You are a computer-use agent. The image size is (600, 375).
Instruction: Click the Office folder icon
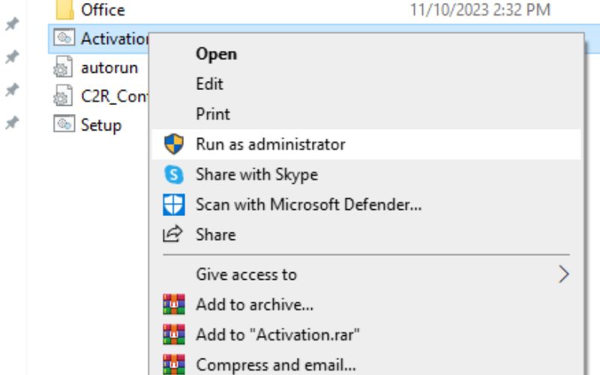click(64, 9)
